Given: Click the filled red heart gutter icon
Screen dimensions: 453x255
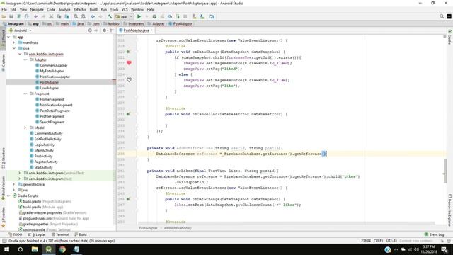Looking at the screenshot, I should pyautogui.click(x=129, y=63).
